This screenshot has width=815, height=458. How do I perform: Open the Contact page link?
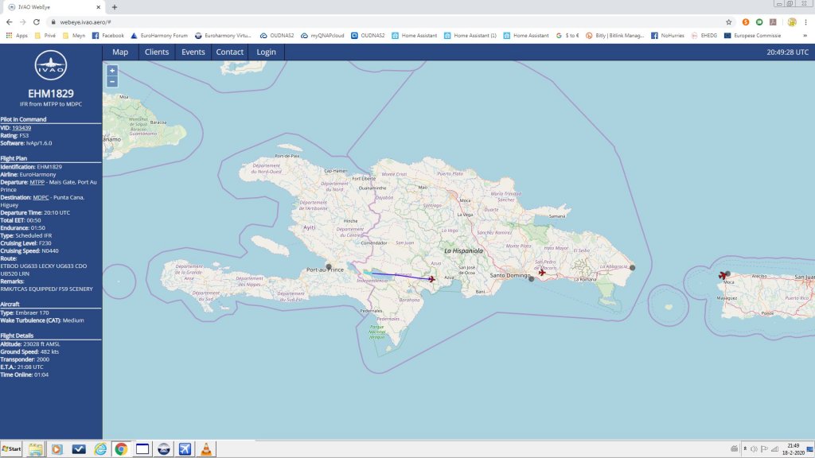[x=230, y=52]
